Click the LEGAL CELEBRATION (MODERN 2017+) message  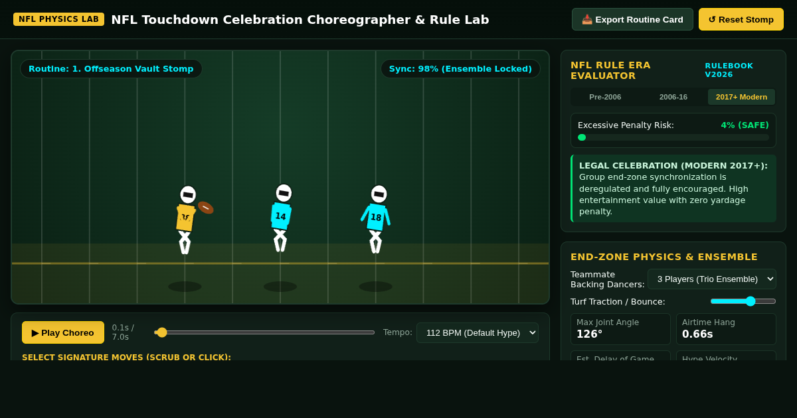(673, 188)
